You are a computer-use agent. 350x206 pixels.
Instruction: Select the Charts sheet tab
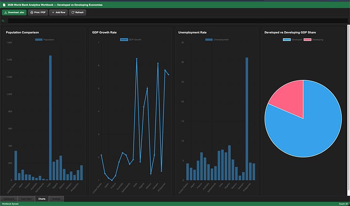42,199
